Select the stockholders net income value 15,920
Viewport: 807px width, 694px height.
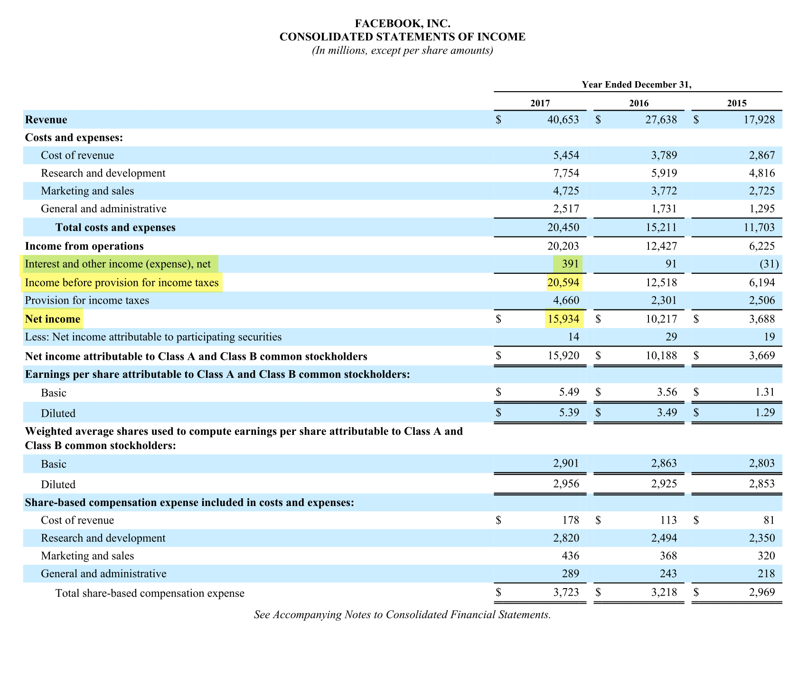[x=563, y=356]
